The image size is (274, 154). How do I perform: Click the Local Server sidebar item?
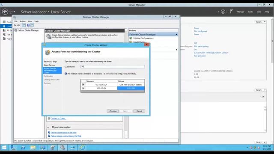(x=6, y=26)
